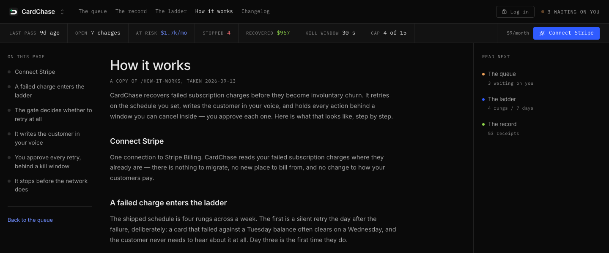The image size is (609, 253).
Task: Click the Recovered $967 stat
Action: click(268, 33)
